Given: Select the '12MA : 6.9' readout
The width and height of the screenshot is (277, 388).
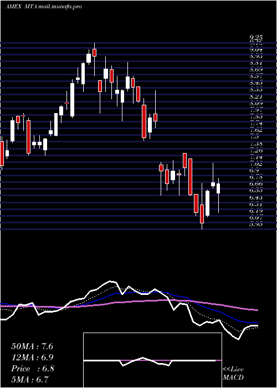Looking at the screenshot, I should (x=32, y=358).
